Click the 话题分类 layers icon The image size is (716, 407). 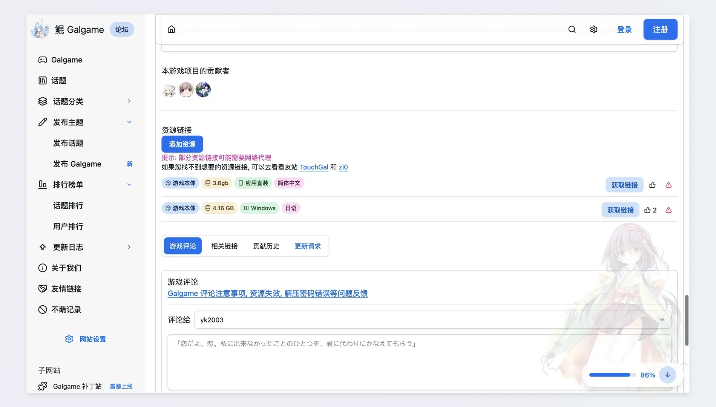(43, 101)
